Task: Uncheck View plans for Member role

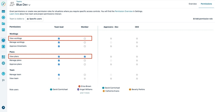Action: coord(85,57)
